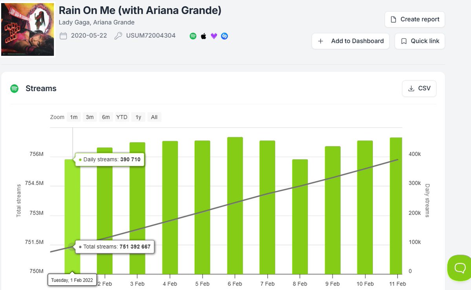This screenshot has height=290, width=471.
Task: Set chart zoom to YTD
Action: (x=122, y=117)
